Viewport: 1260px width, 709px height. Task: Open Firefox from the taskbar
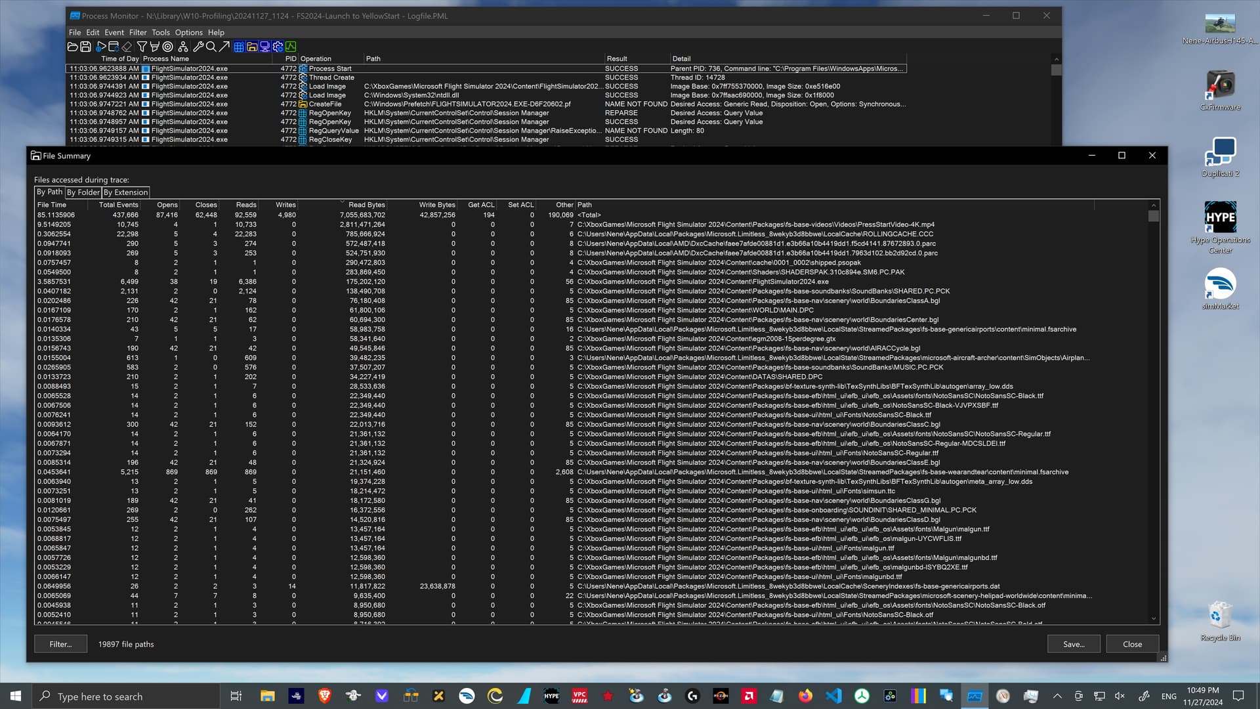[x=805, y=696]
